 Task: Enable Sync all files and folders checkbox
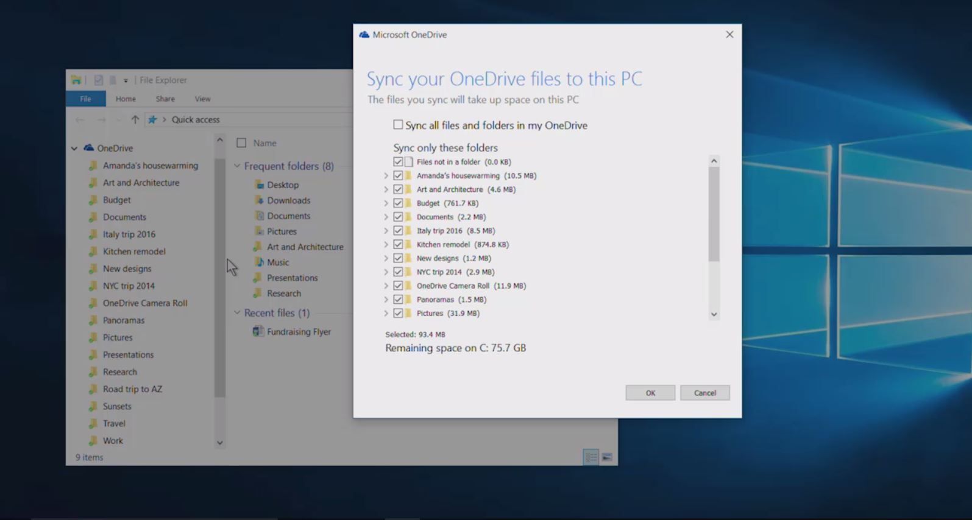coord(398,125)
